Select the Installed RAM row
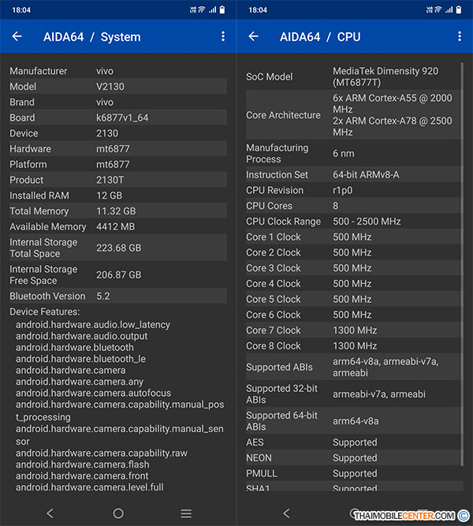Screen dimensions: 473x526 coord(117,196)
